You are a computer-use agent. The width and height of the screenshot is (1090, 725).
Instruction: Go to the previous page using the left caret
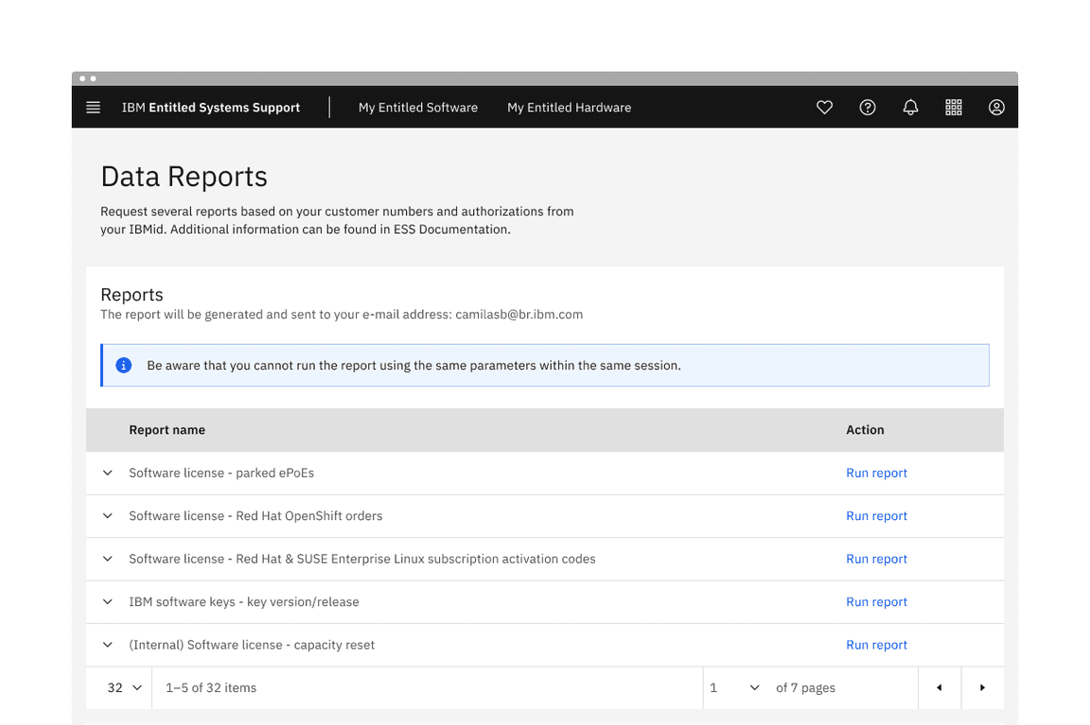(940, 687)
